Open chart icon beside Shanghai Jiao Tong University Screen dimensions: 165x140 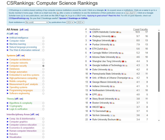point(126,61)
